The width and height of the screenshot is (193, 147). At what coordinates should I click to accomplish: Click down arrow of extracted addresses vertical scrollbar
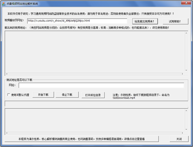pyautogui.click(x=186, y=70)
